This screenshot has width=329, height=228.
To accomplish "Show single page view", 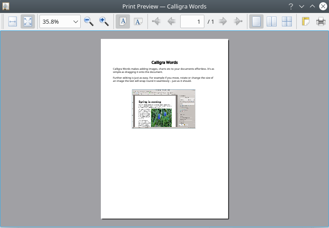I will [x=256, y=21].
